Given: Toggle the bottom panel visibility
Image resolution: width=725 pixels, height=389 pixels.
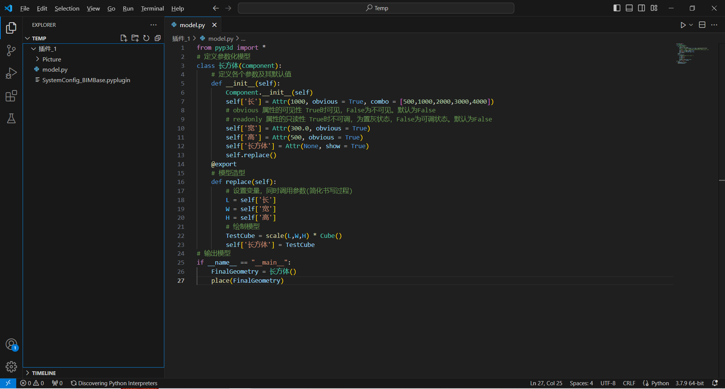Looking at the screenshot, I should pyautogui.click(x=629, y=8).
